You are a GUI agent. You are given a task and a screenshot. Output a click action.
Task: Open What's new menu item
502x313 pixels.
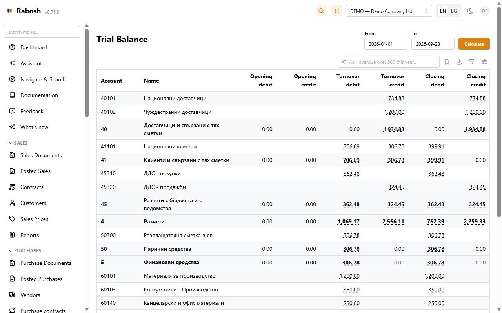35,127
